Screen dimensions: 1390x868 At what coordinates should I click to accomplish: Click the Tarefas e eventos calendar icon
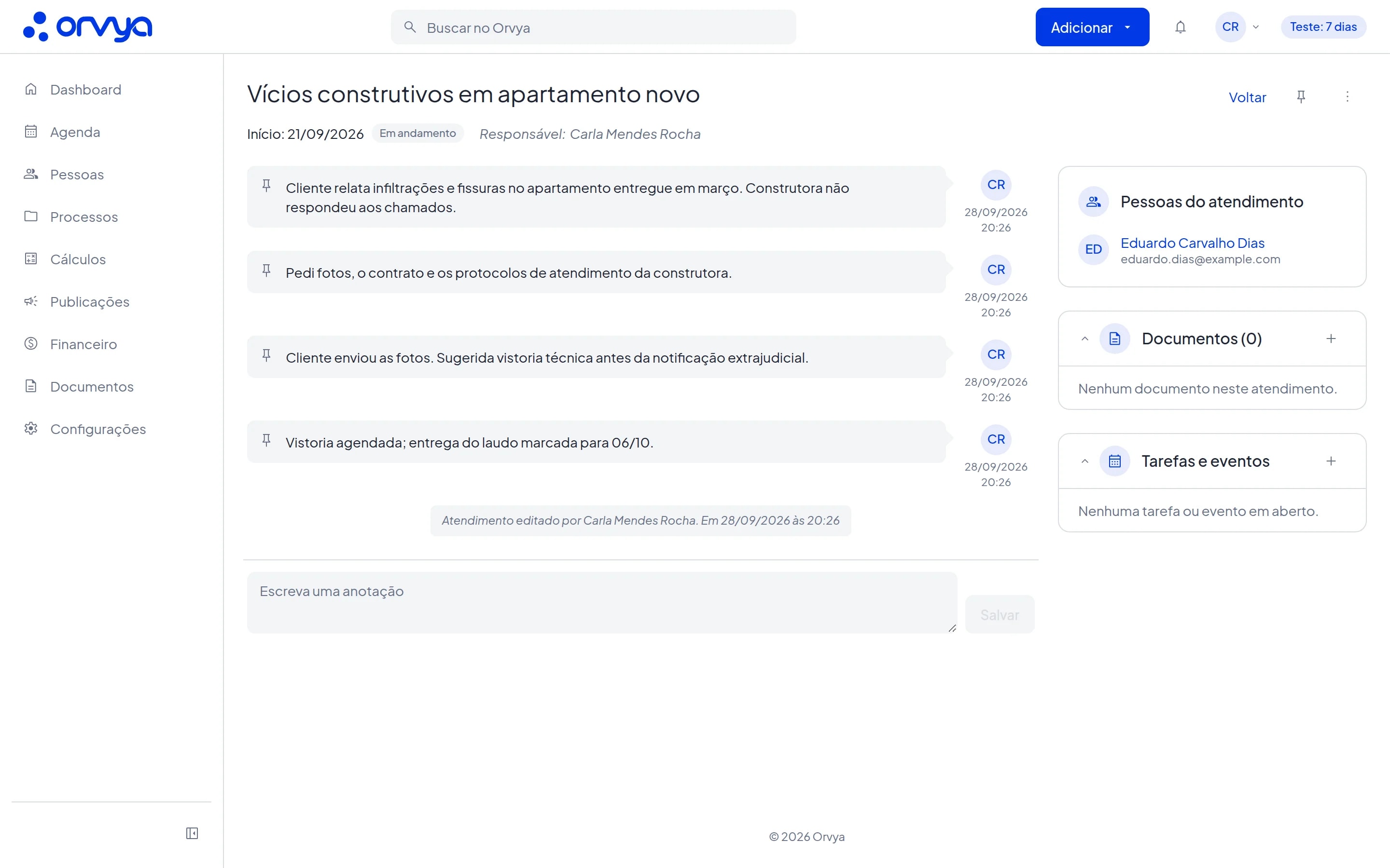1115,461
